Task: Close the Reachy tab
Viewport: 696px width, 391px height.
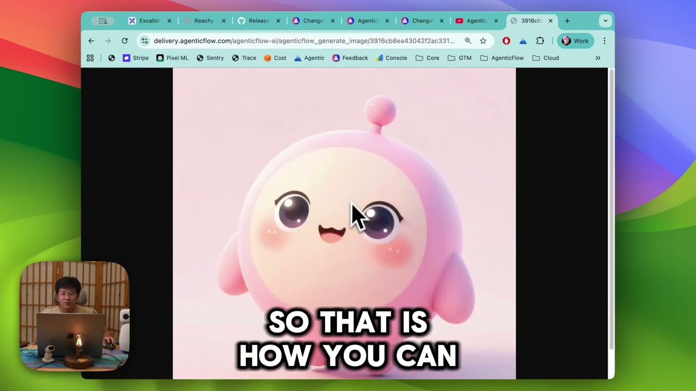Action: click(223, 21)
